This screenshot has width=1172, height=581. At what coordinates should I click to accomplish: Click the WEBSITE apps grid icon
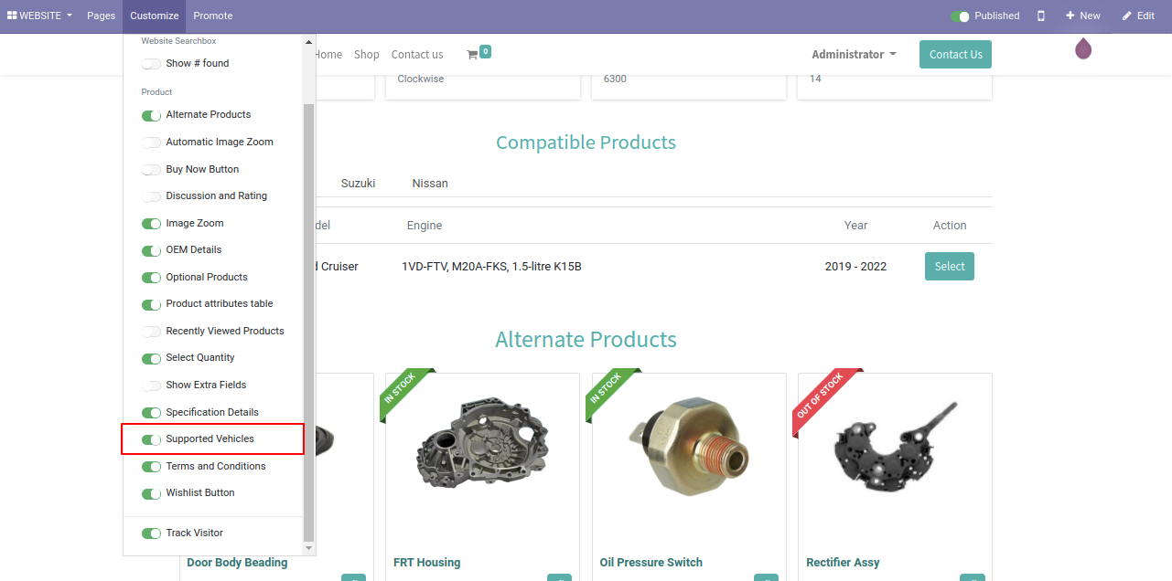(12, 16)
